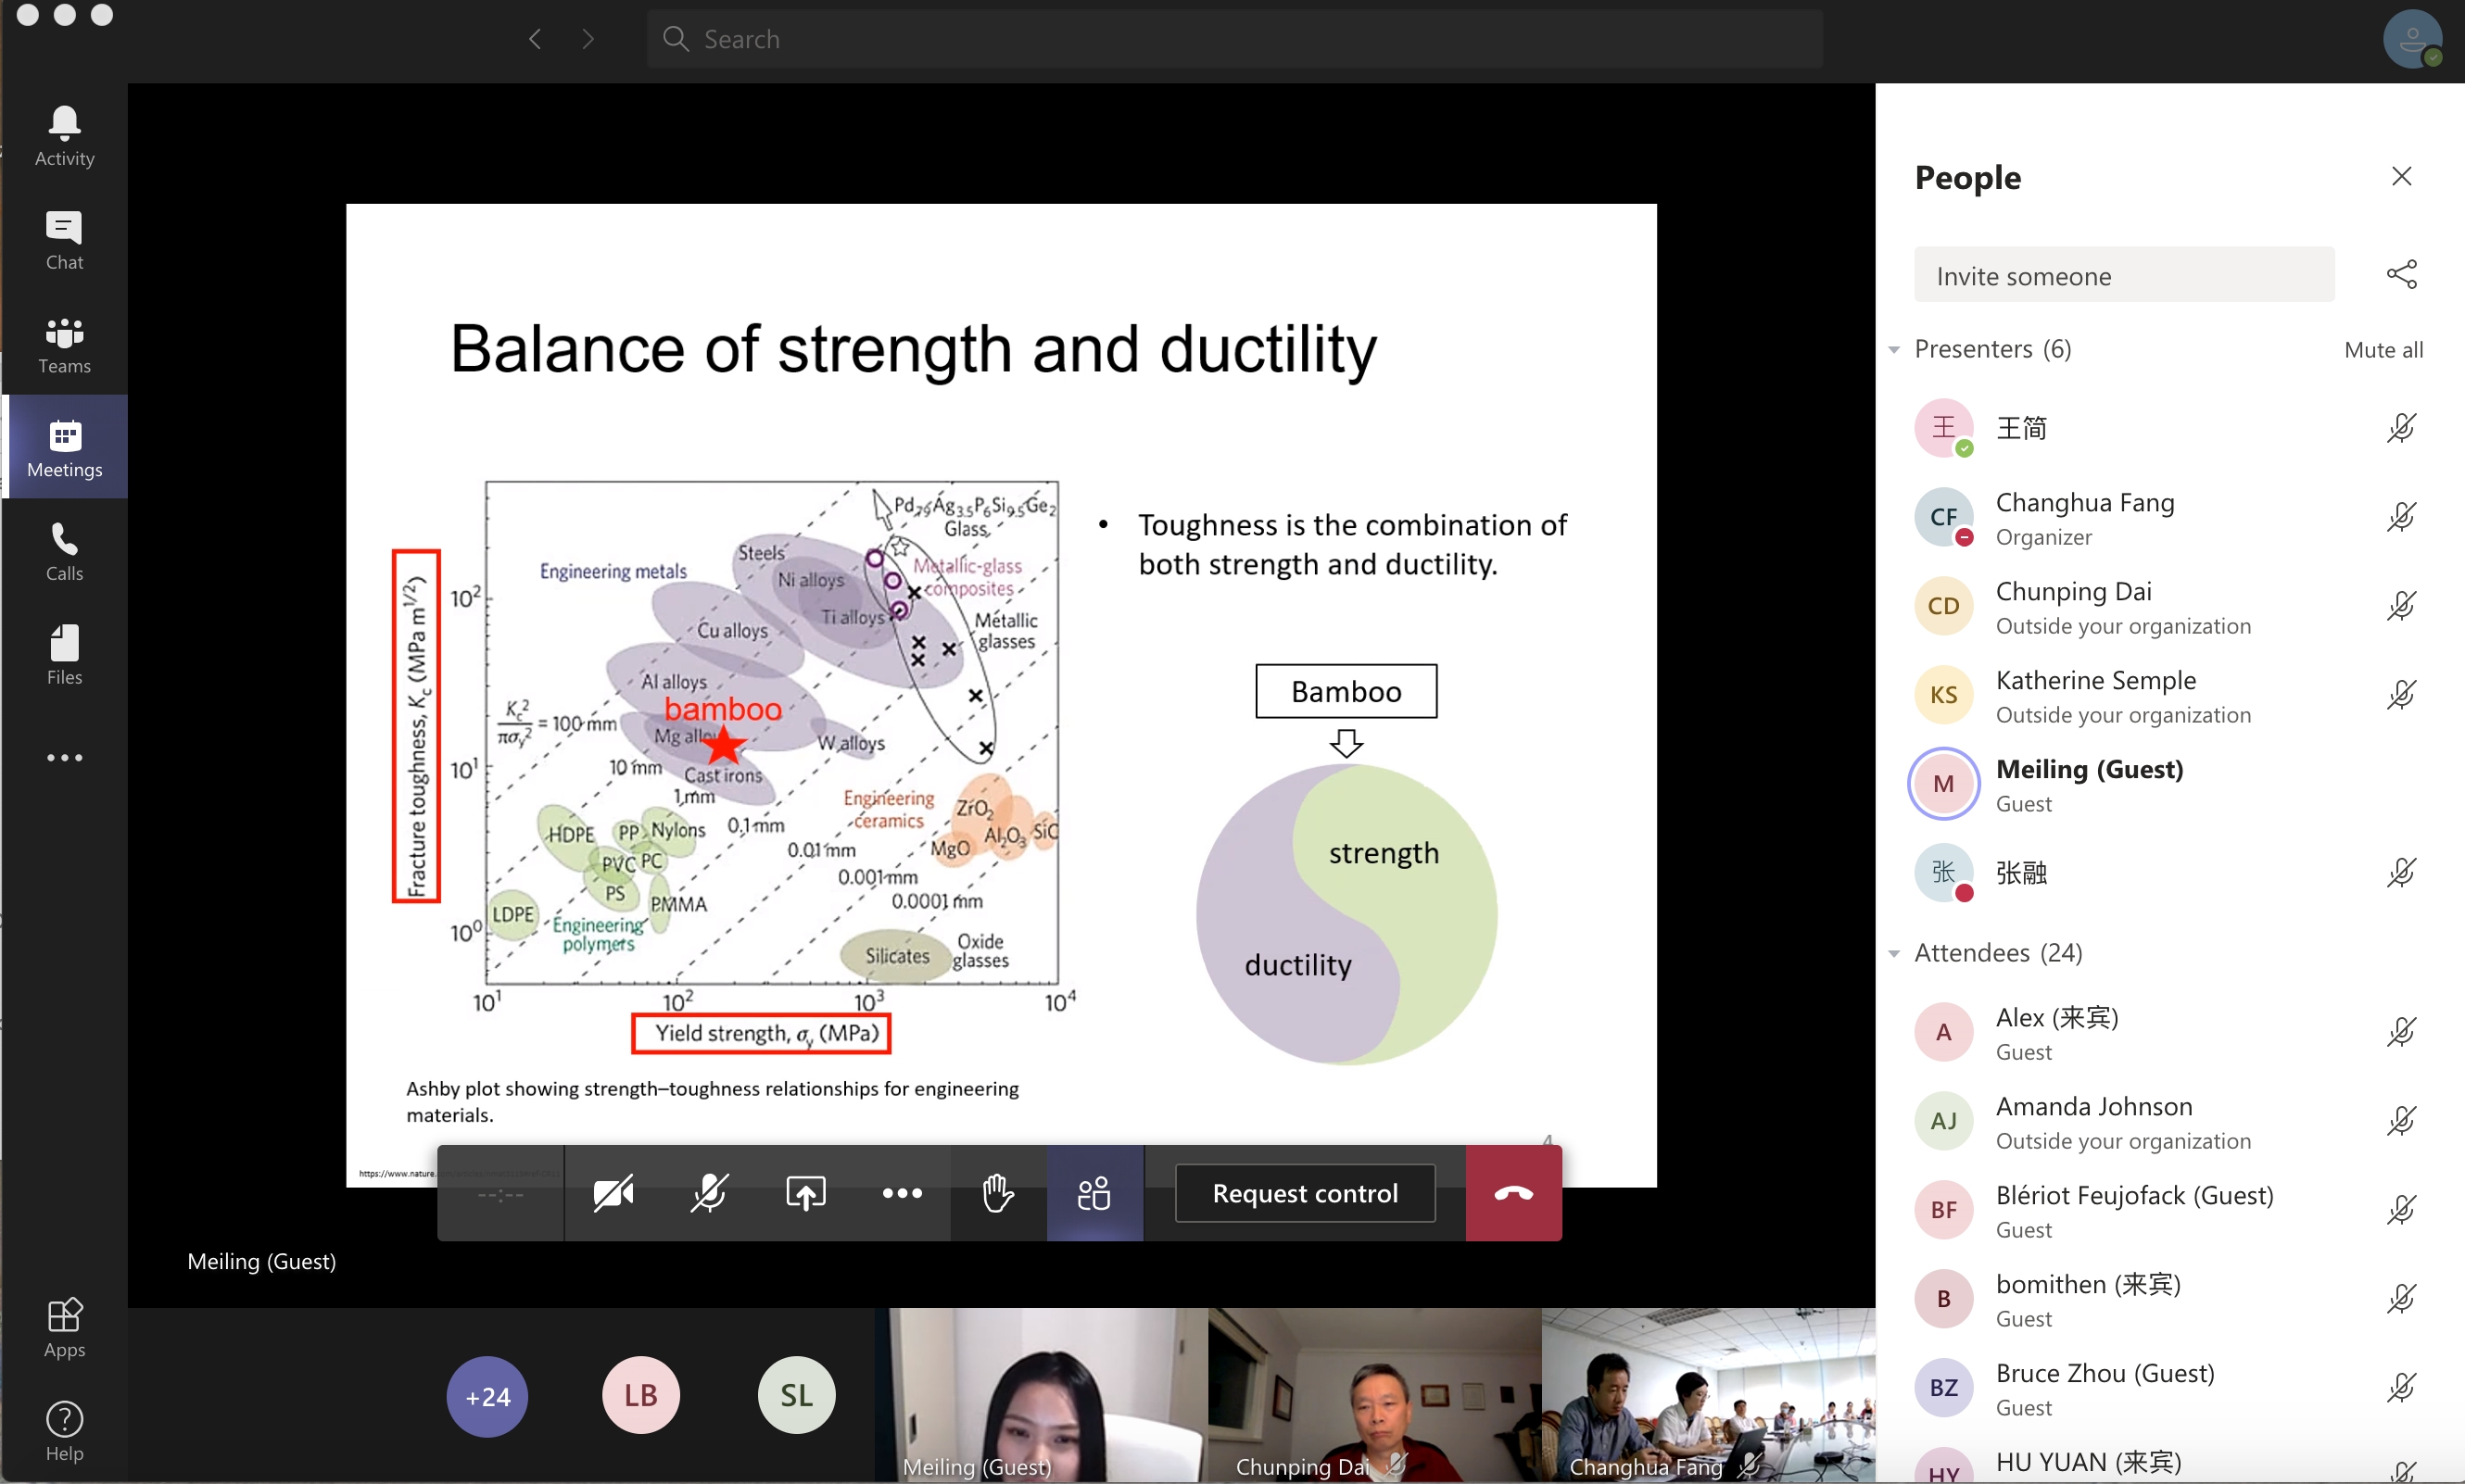This screenshot has width=2465, height=1484.
Task: Click the raise hand icon
Action: point(997,1193)
